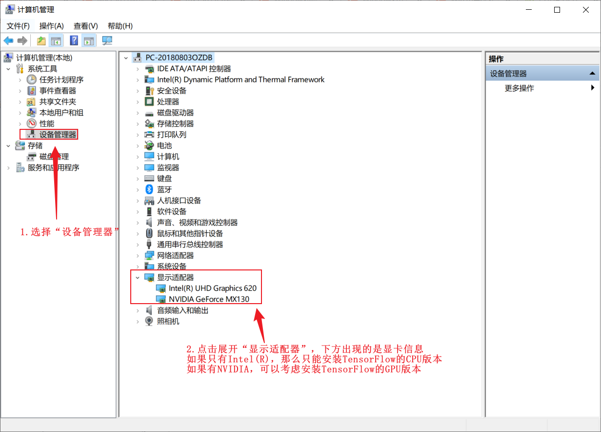This screenshot has height=432, width=601.
Task: Expand the 人机接口设备 node
Action: tap(138, 201)
